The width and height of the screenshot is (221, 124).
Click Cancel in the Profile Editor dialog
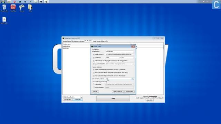tap(95, 92)
